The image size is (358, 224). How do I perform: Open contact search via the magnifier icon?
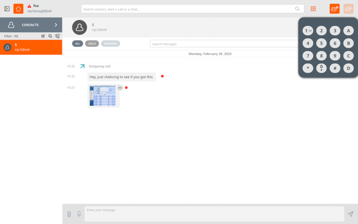pyautogui.click(x=50, y=36)
